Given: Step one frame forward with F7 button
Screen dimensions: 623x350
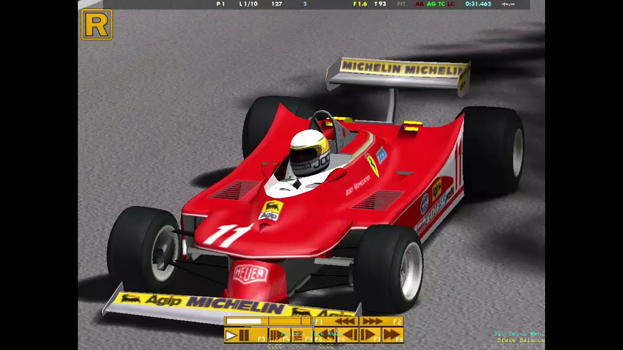Looking at the screenshot, I should pos(370,335).
